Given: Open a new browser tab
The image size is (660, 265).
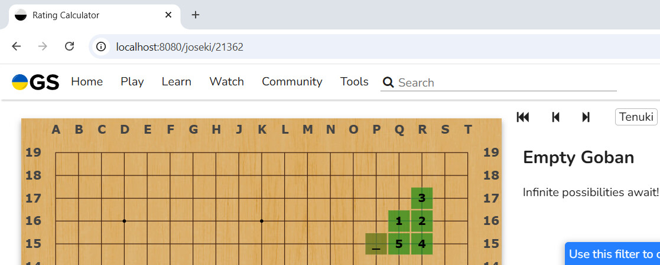Looking at the screenshot, I should tap(196, 15).
